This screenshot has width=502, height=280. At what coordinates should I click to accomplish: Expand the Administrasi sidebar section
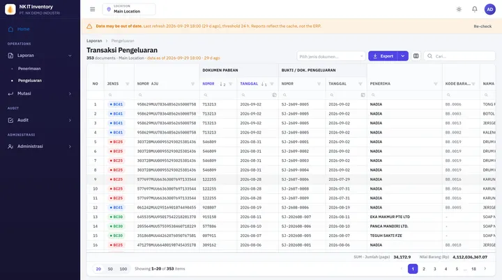(x=40, y=147)
